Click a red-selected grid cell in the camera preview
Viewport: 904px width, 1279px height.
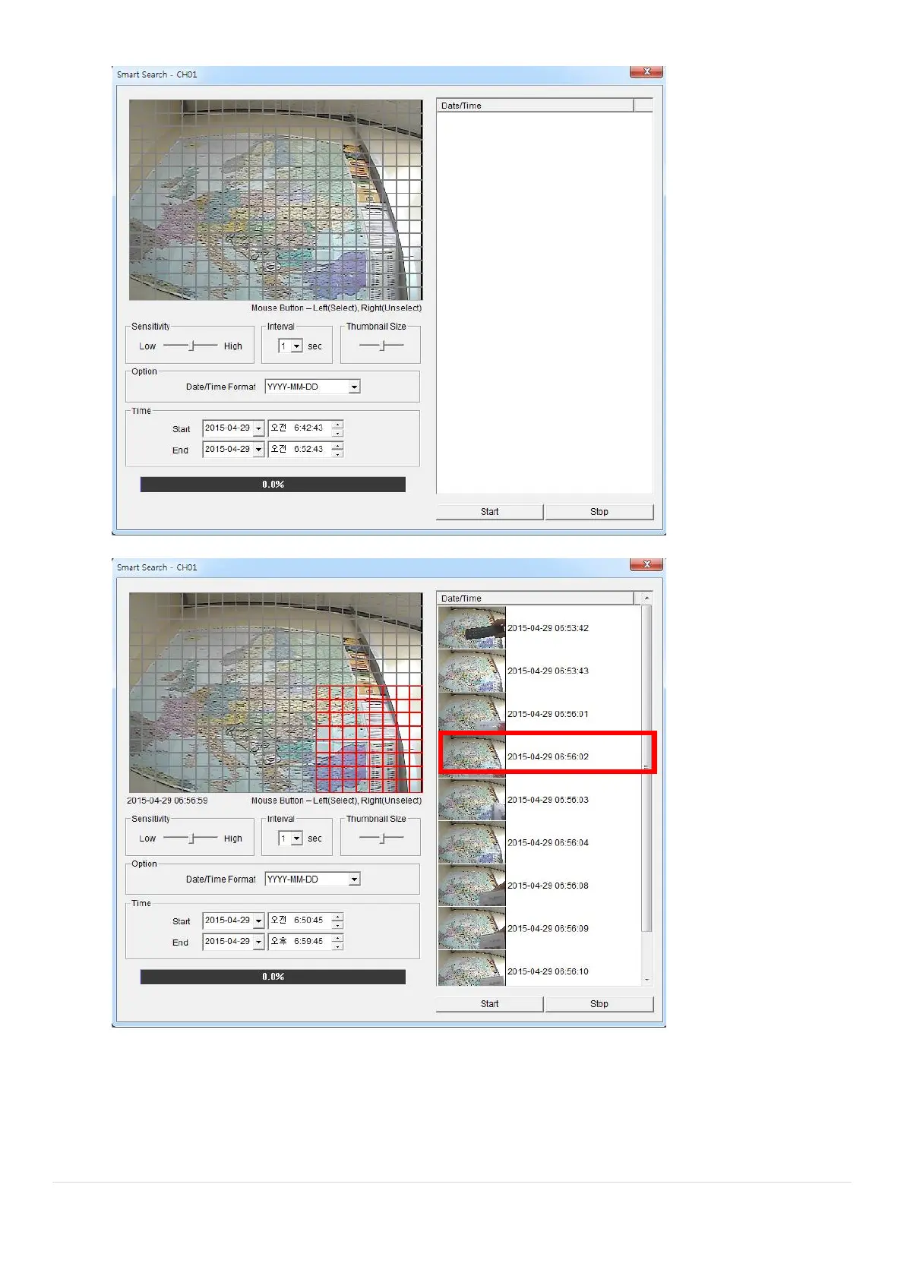[x=368, y=740]
